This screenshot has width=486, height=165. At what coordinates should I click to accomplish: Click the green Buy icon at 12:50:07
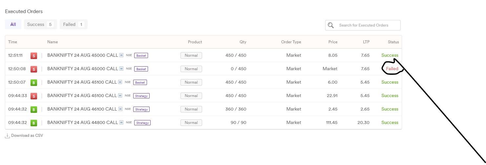pyautogui.click(x=34, y=83)
